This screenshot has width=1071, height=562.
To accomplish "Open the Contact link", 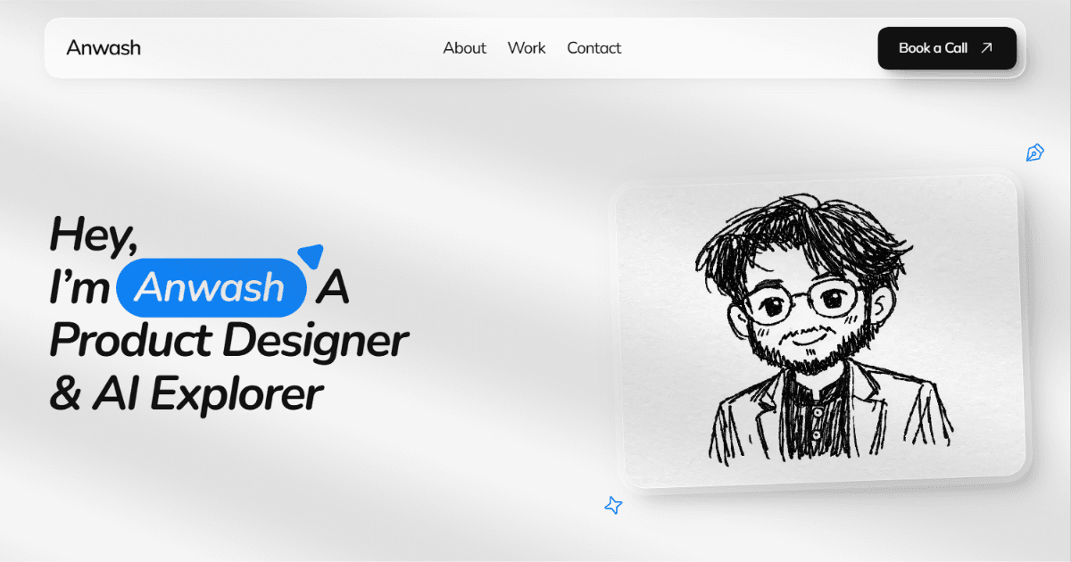I will pos(594,48).
